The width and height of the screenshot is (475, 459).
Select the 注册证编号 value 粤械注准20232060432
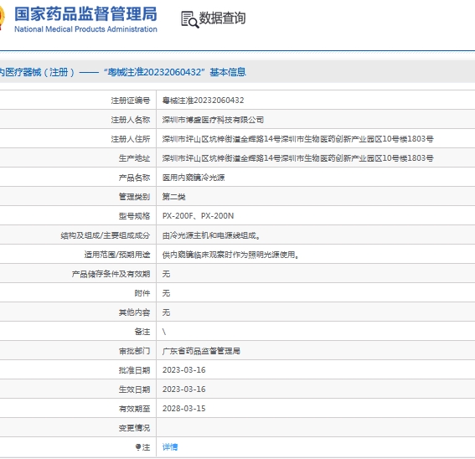[x=203, y=101]
